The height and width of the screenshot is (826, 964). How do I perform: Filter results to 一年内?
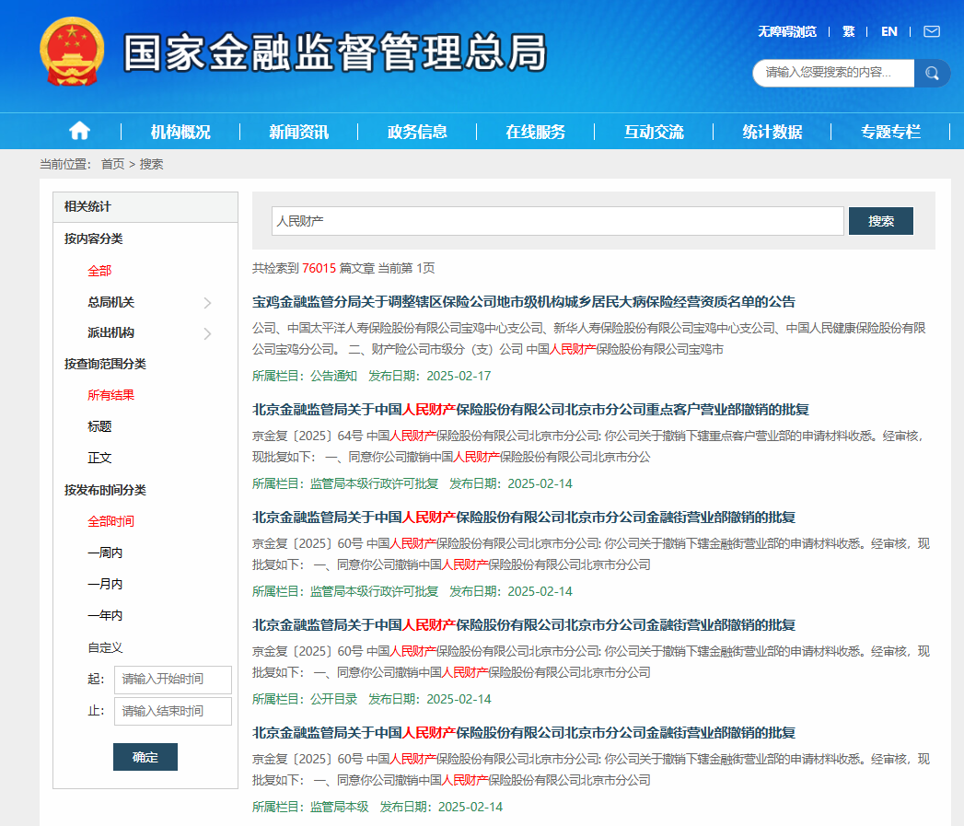105,615
